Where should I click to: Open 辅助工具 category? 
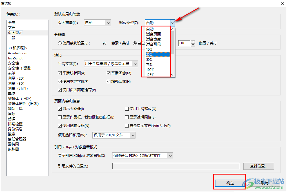(x=15, y=109)
